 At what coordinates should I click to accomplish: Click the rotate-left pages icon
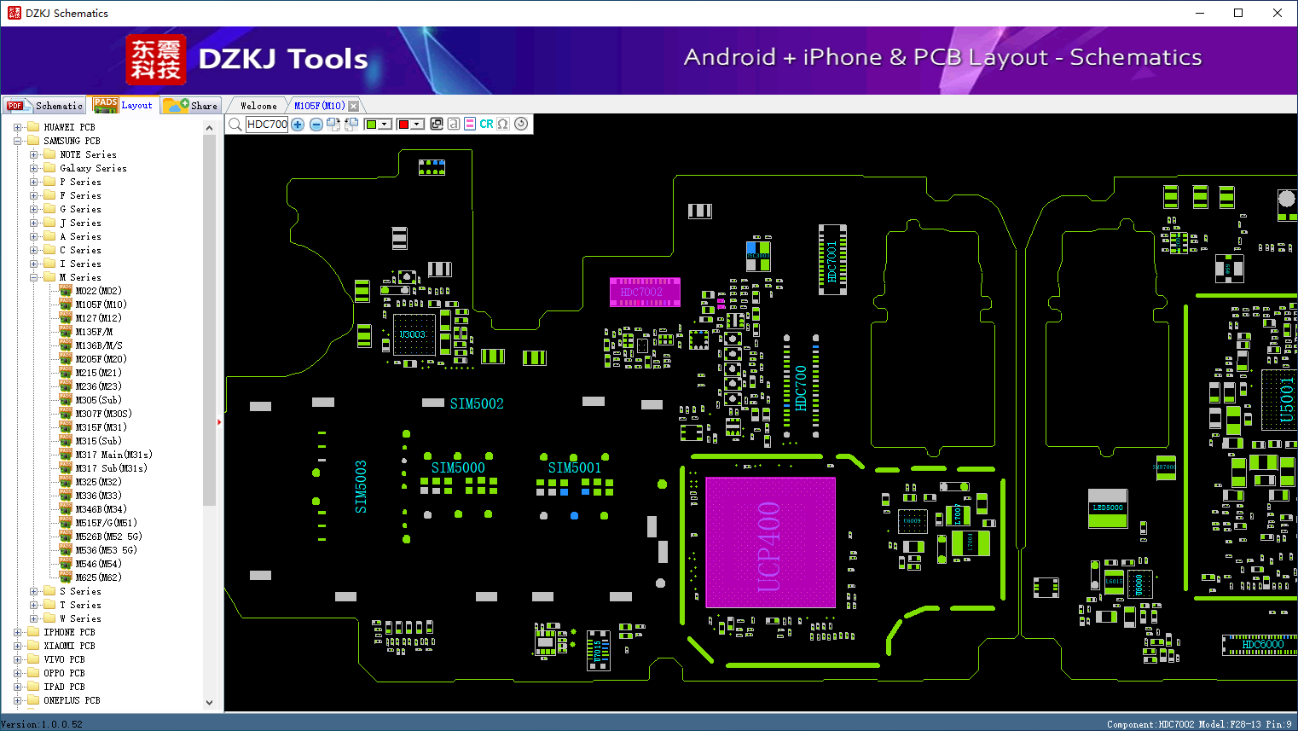351,125
